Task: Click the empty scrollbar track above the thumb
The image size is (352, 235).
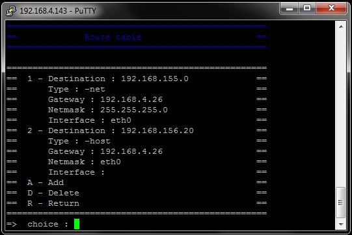Action: click(341, 109)
